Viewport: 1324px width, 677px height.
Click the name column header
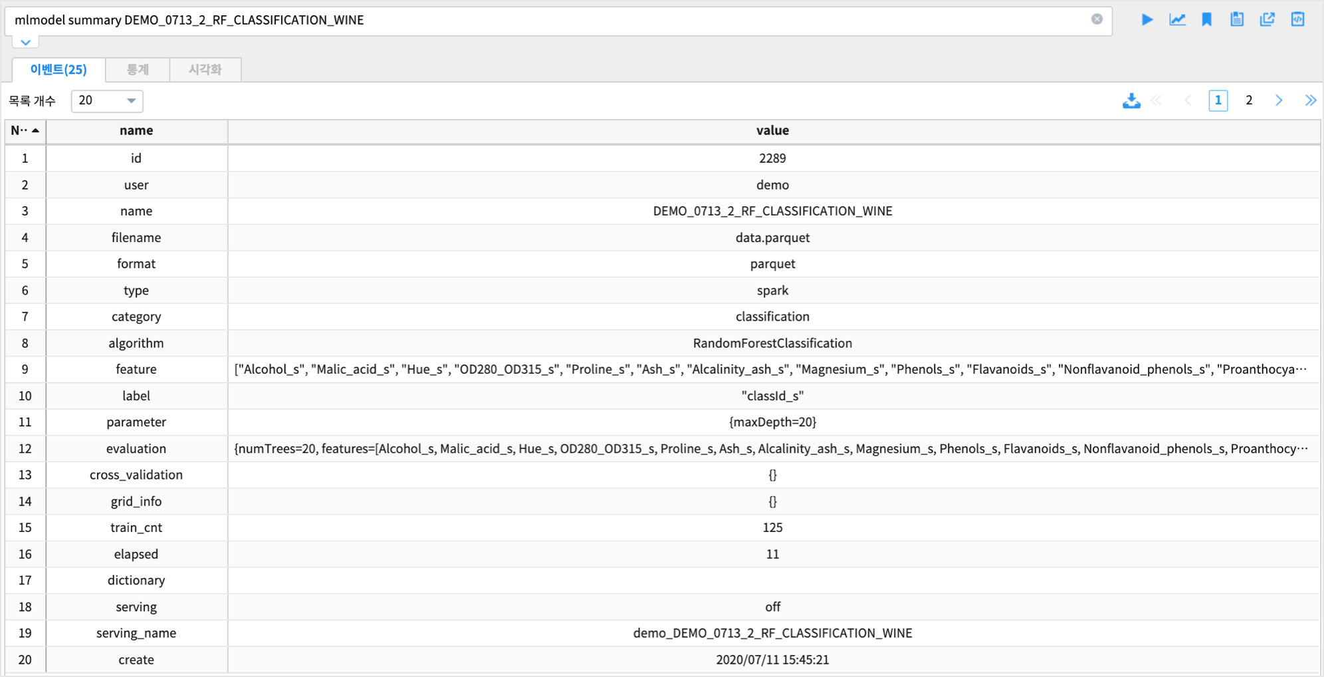[136, 130]
